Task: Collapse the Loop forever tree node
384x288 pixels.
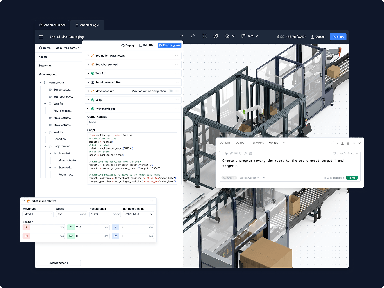Action: click(45, 146)
